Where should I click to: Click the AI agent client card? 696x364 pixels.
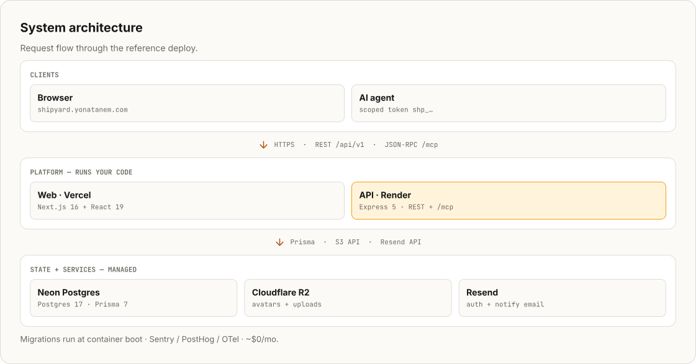[x=508, y=104]
